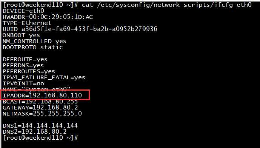
Task: Click the IPV6INIT=no line
Action: [23, 83]
